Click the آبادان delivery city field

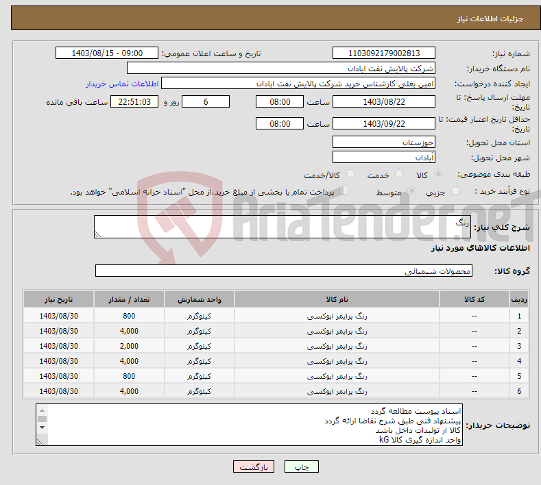click(384, 157)
